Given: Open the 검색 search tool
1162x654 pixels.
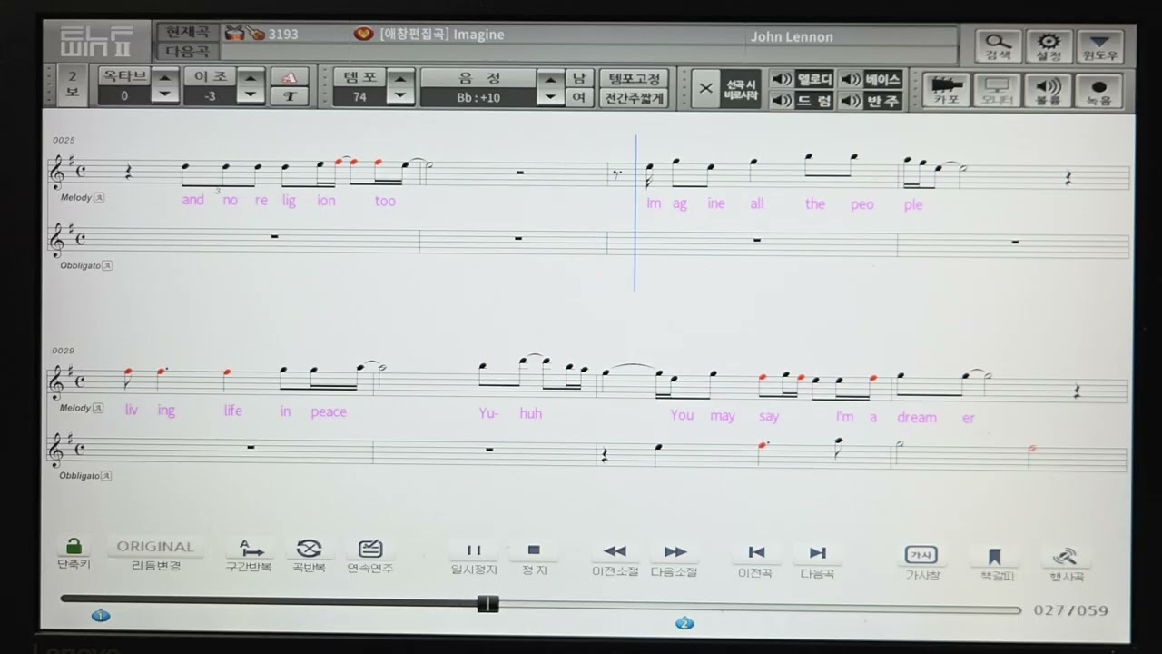Looking at the screenshot, I should pos(999,46).
